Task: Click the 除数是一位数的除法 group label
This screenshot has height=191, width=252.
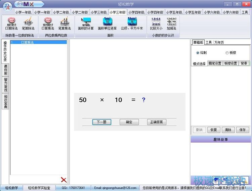Action: click(20, 35)
